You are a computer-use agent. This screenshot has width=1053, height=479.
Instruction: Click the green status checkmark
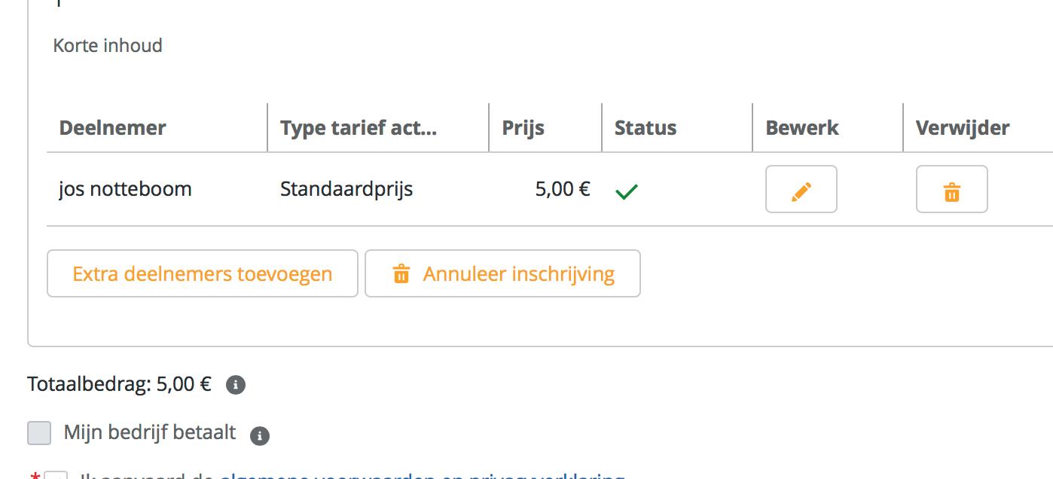[x=627, y=191]
